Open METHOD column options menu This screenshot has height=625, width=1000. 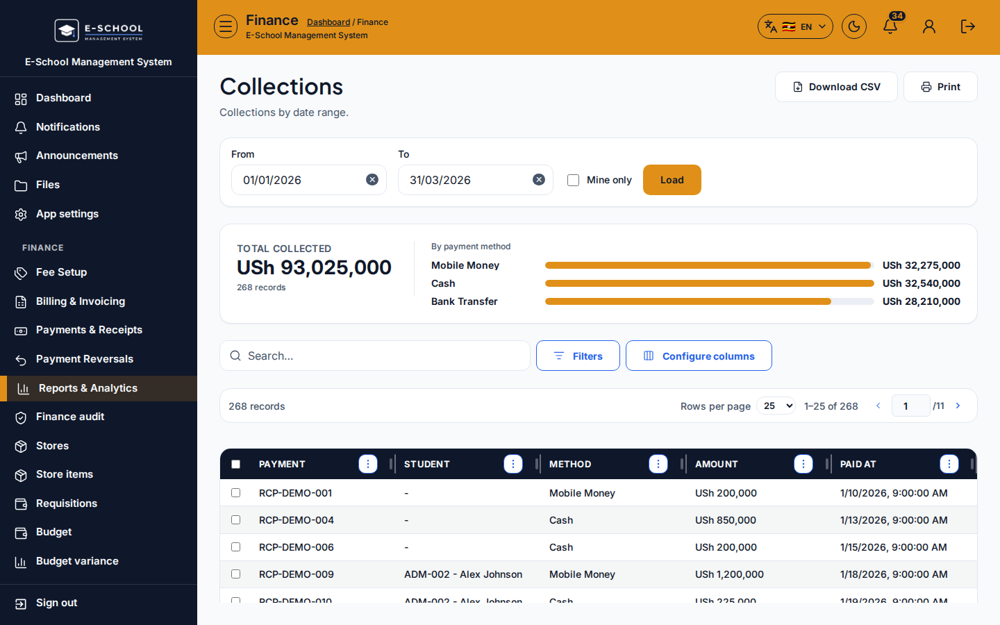pyautogui.click(x=658, y=464)
